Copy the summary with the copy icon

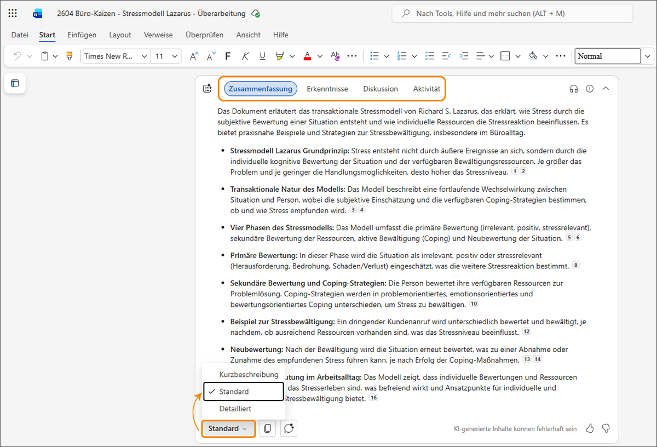pyautogui.click(x=267, y=428)
